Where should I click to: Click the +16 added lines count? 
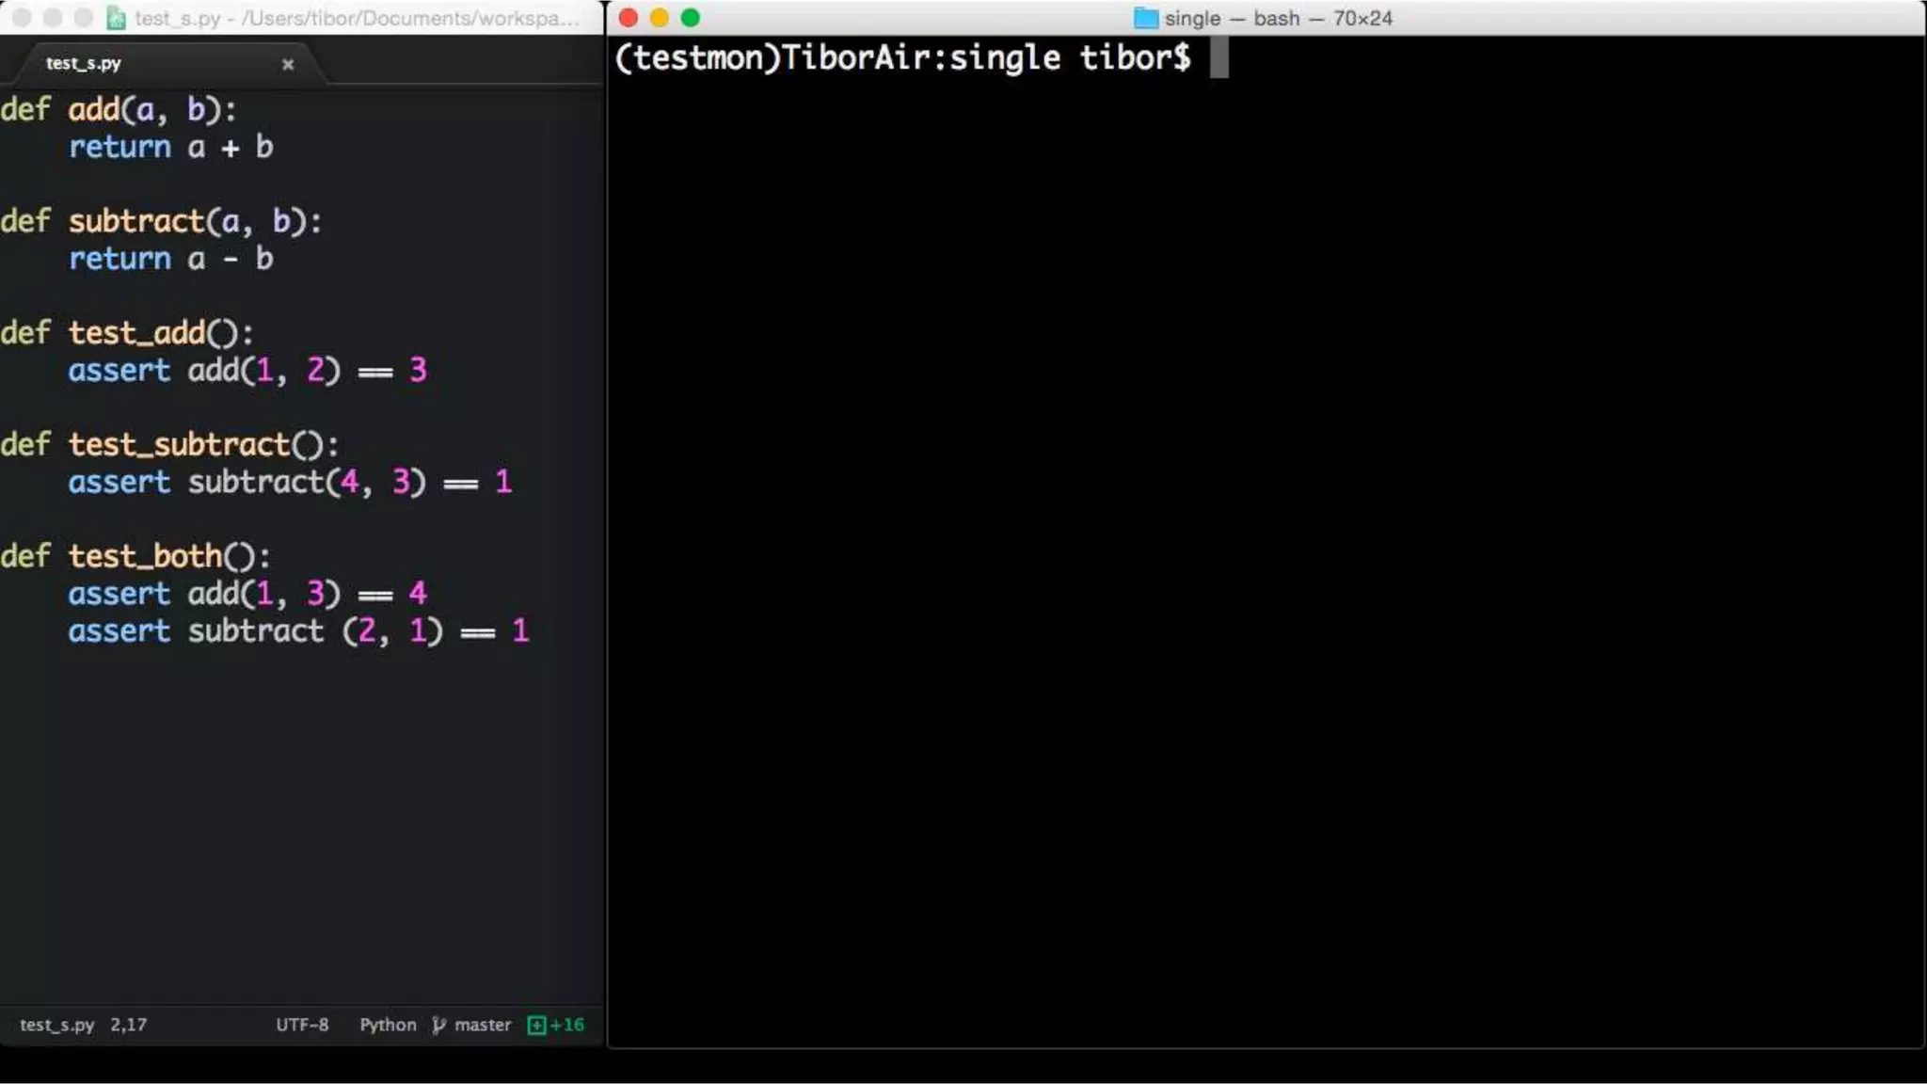[x=567, y=1025]
